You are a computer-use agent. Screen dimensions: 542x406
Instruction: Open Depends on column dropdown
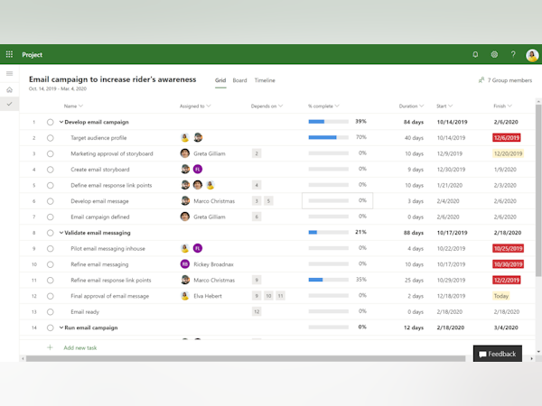click(280, 106)
